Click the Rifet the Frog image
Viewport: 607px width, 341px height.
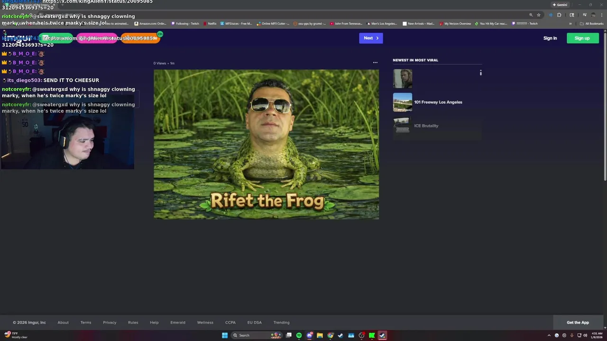tap(266, 144)
